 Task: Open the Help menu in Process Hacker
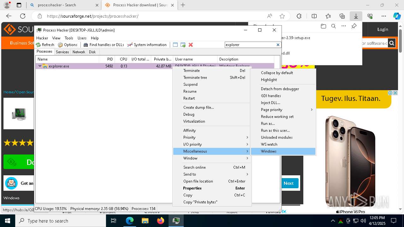95,38
